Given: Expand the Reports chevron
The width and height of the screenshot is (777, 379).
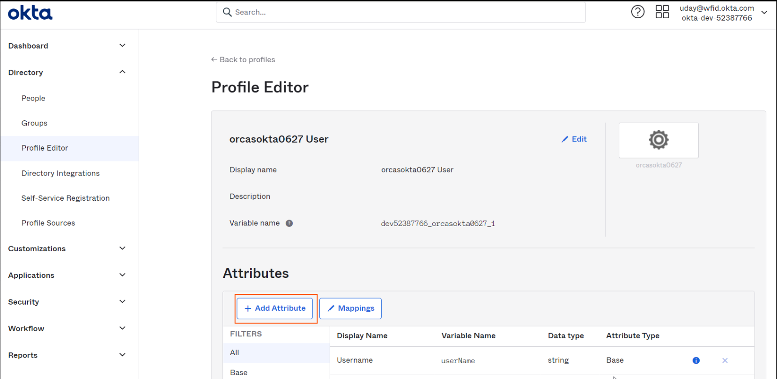Looking at the screenshot, I should (x=122, y=355).
